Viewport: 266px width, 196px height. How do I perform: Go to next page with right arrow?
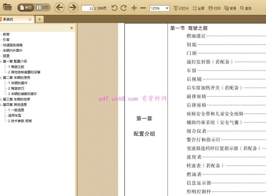pos(73,8)
